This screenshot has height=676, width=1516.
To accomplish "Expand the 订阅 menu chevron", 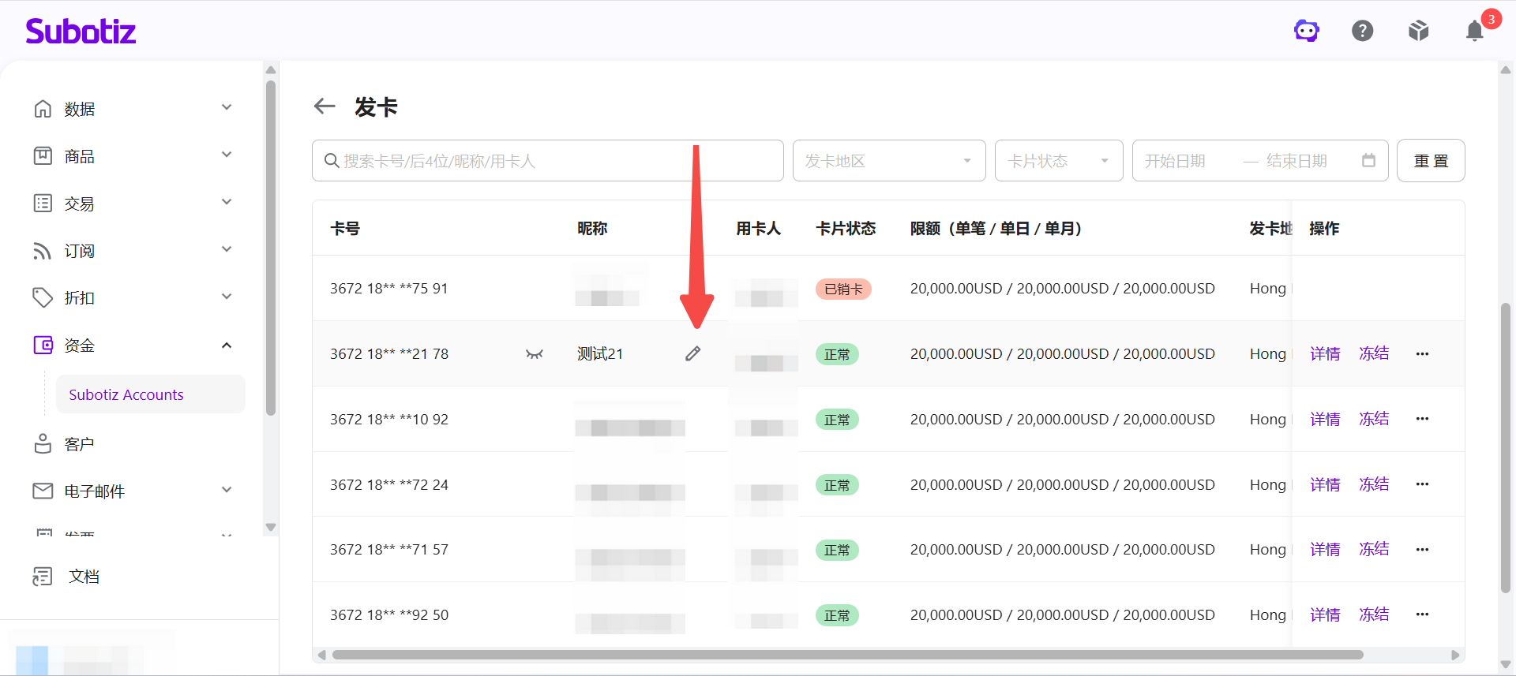I will [x=227, y=249].
